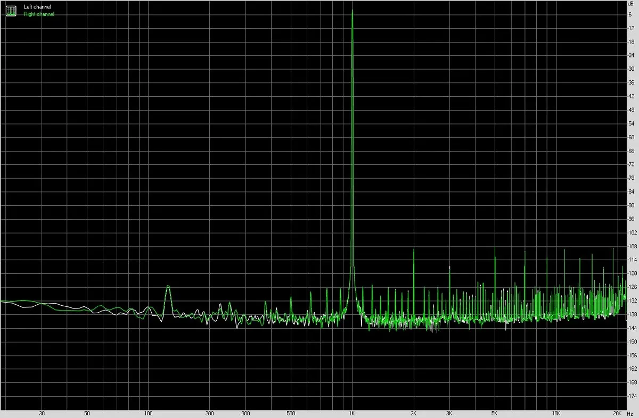Viewport: 639px width, 418px height.
Task: Click the "30" frequency axis label
Action: [x=42, y=413]
